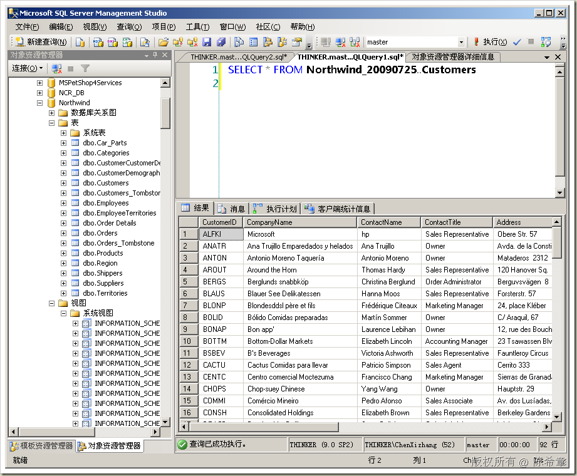Open the active documents list dropdown arrow
Viewport: 577px width, 476px height.
[x=547, y=57]
